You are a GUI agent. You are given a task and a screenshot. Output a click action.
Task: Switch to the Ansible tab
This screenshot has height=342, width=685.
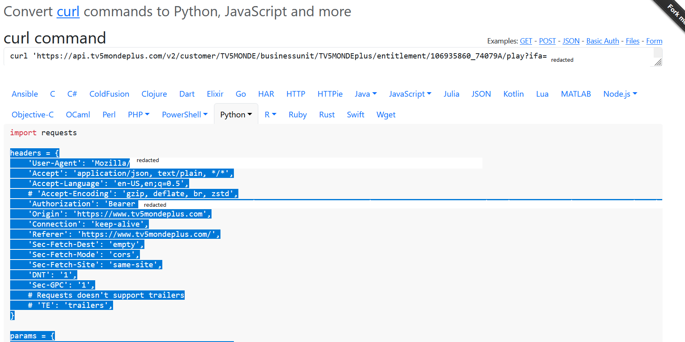pos(25,94)
